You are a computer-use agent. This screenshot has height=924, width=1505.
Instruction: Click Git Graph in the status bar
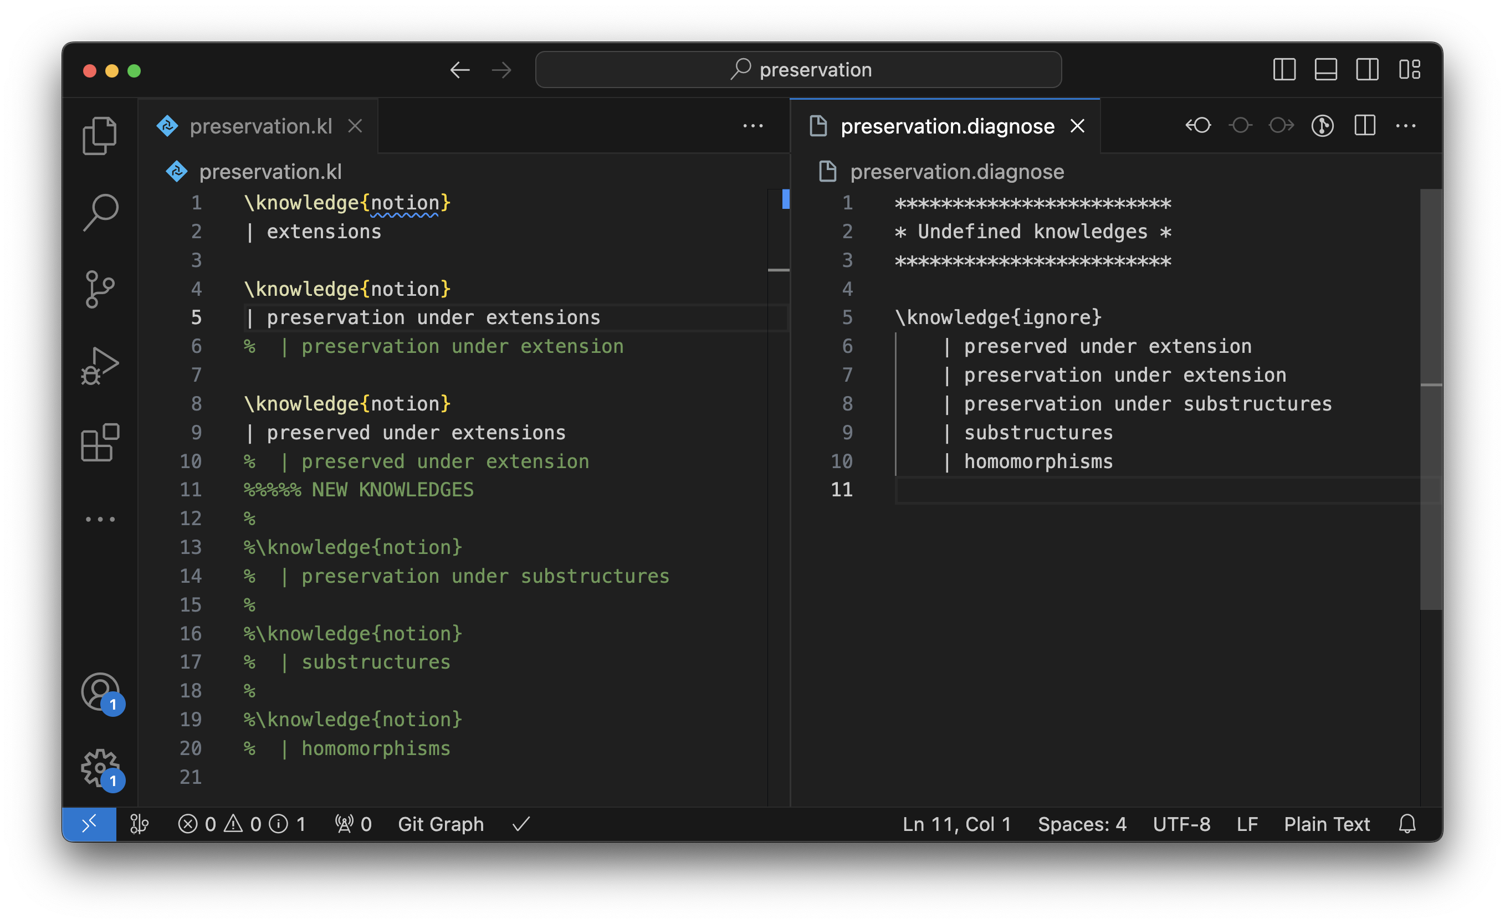click(x=440, y=824)
